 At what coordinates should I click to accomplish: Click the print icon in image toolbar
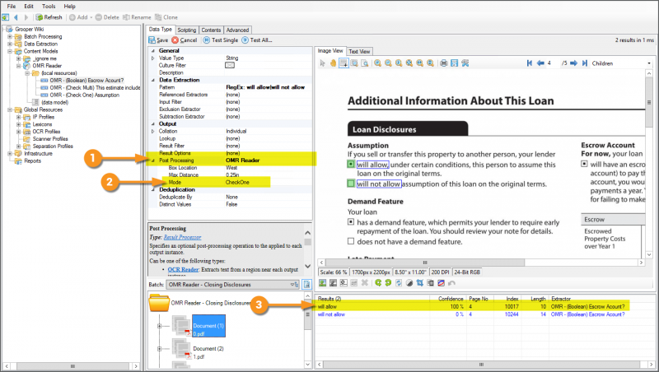[443, 63]
